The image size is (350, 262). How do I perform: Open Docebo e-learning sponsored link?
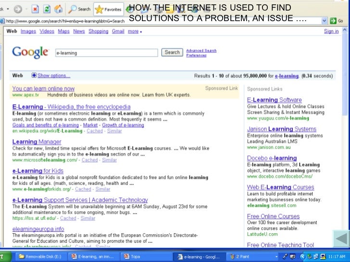click(x=272, y=158)
